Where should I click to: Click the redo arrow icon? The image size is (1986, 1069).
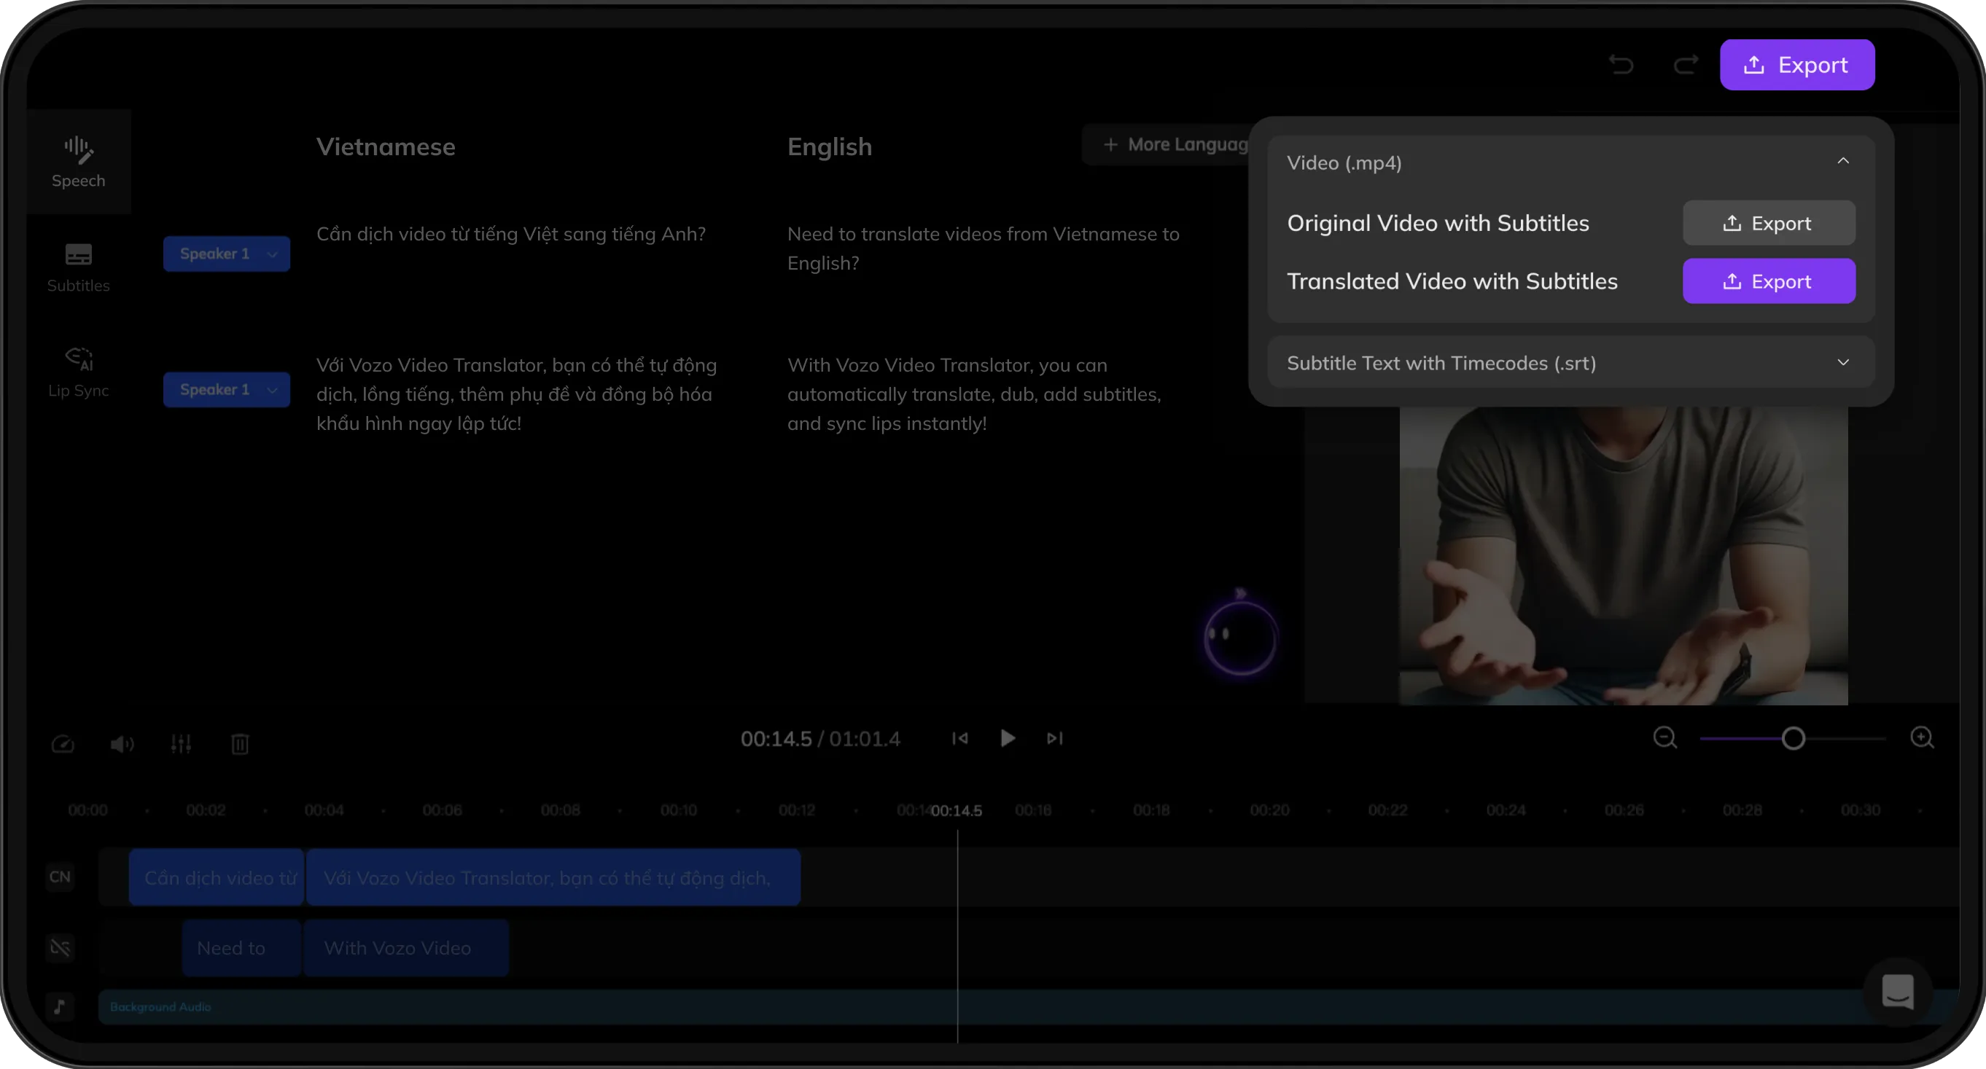click(1686, 65)
